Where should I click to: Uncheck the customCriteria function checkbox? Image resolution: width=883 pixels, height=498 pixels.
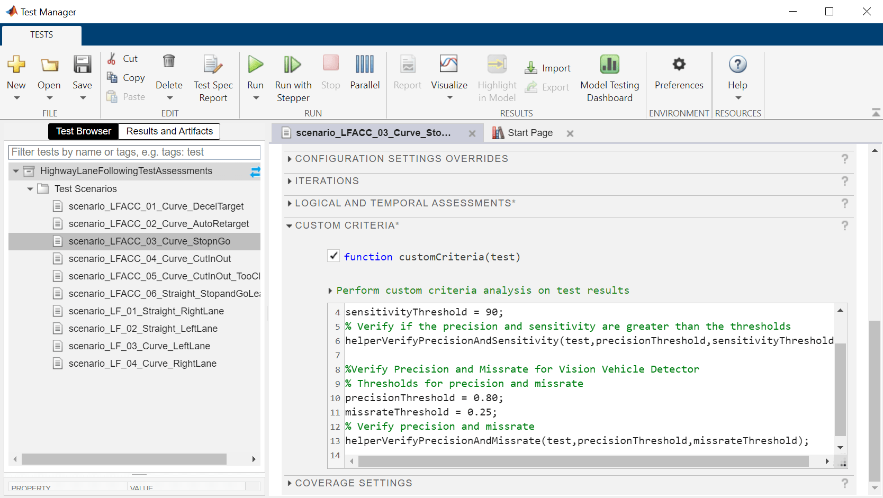[x=334, y=256]
